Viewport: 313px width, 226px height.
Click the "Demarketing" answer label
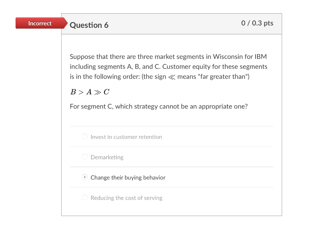tap(107, 157)
